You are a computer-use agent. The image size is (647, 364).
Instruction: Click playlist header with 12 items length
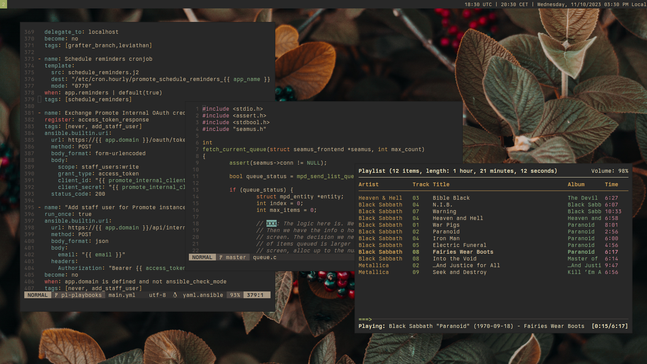458,171
